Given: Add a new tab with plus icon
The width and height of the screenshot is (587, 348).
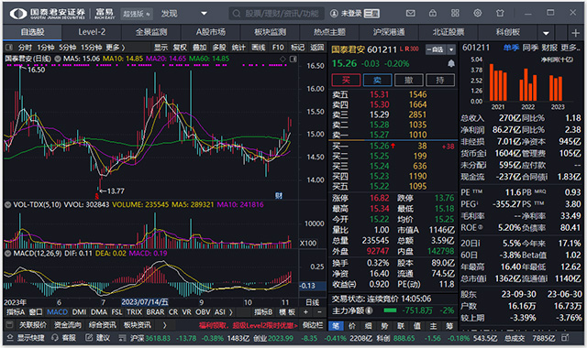Looking at the screenshot, I should coord(576,33).
